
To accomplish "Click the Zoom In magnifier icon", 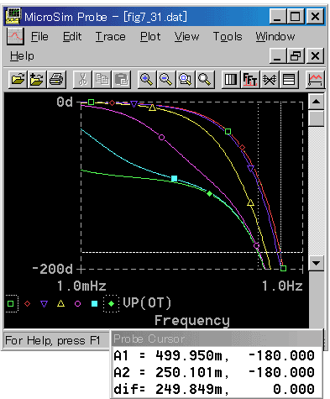I will (147, 80).
